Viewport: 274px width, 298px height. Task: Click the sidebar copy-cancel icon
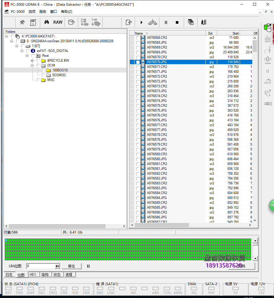[x=267, y=93]
